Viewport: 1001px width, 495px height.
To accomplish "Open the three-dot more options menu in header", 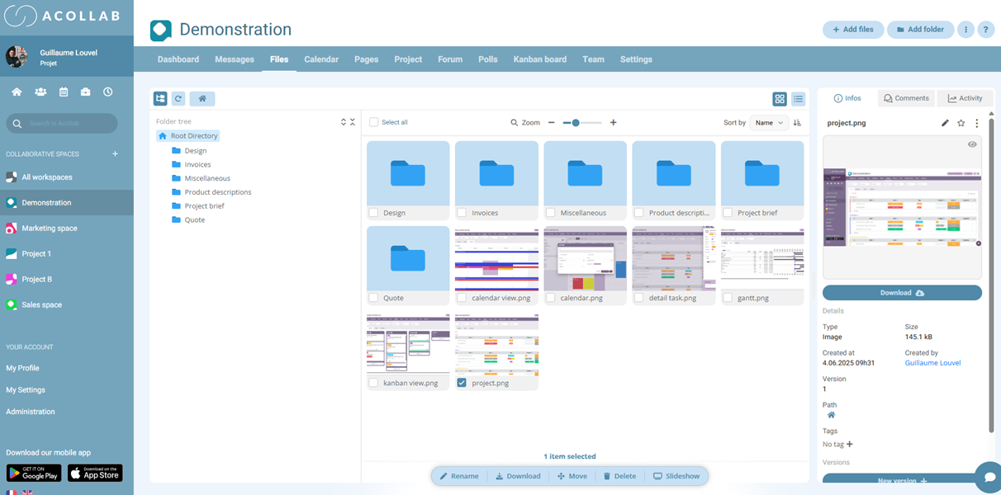I will (965, 30).
